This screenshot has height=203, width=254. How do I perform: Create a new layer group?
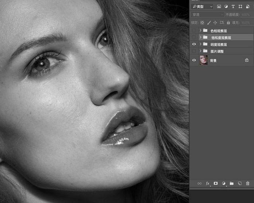pyautogui.click(x=232, y=183)
